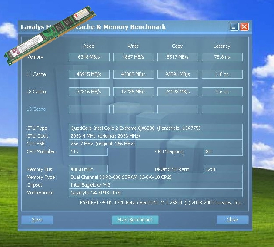Click the L2 Cache Read value 22316 MB/s
This screenshot has height=247, width=274.
click(89, 92)
